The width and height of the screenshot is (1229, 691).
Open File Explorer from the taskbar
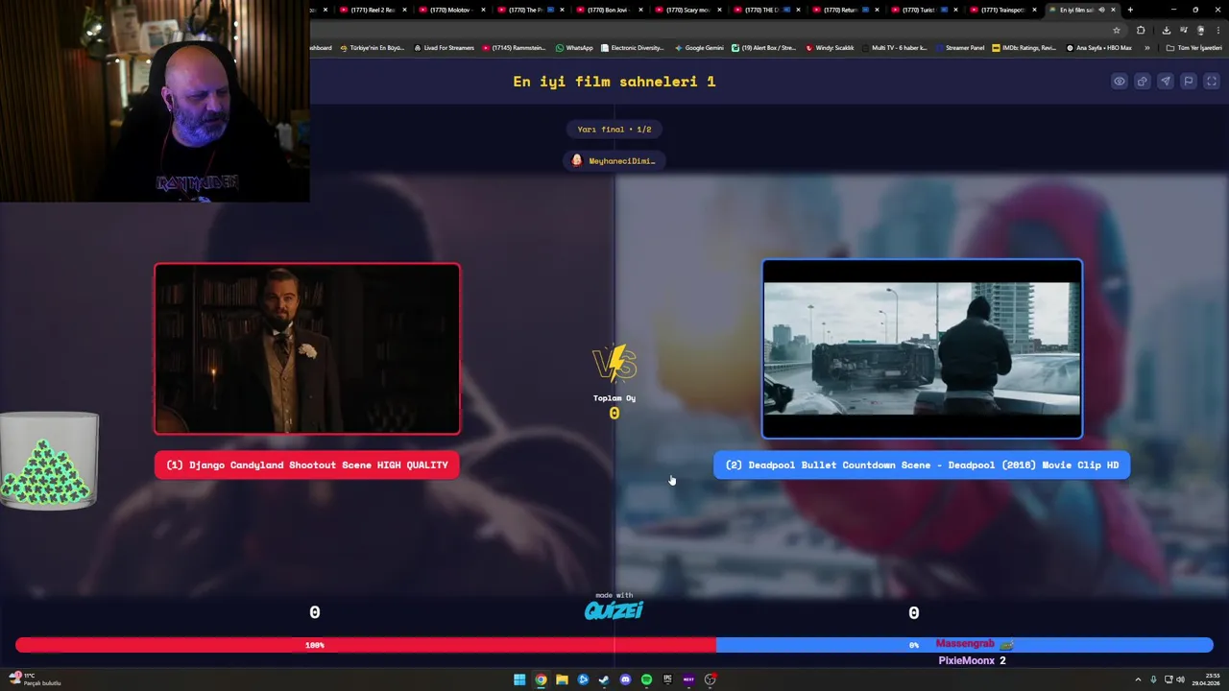[562, 679]
